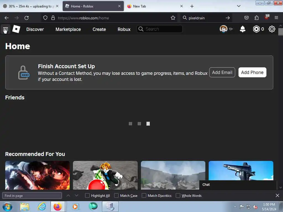Click the Add Phone button
The image size is (283, 212).
[252, 72]
